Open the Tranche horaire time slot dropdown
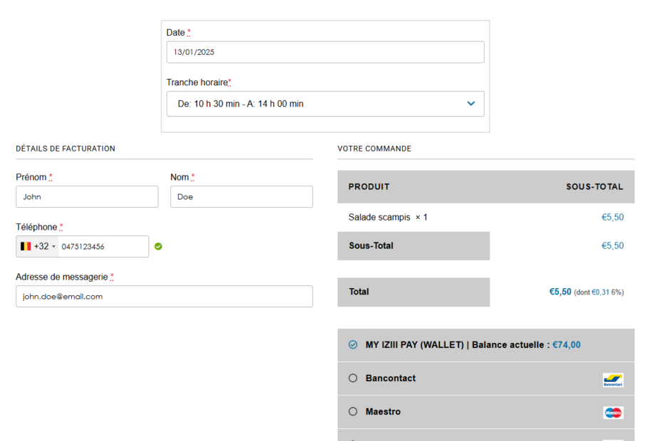The width and height of the screenshot is (662, 441). [x=325, y=104]
